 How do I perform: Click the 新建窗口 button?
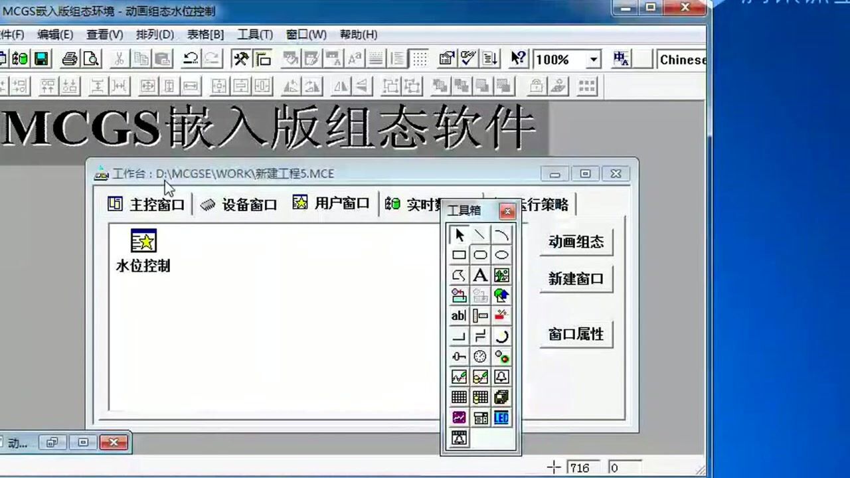tap(576, 279)
